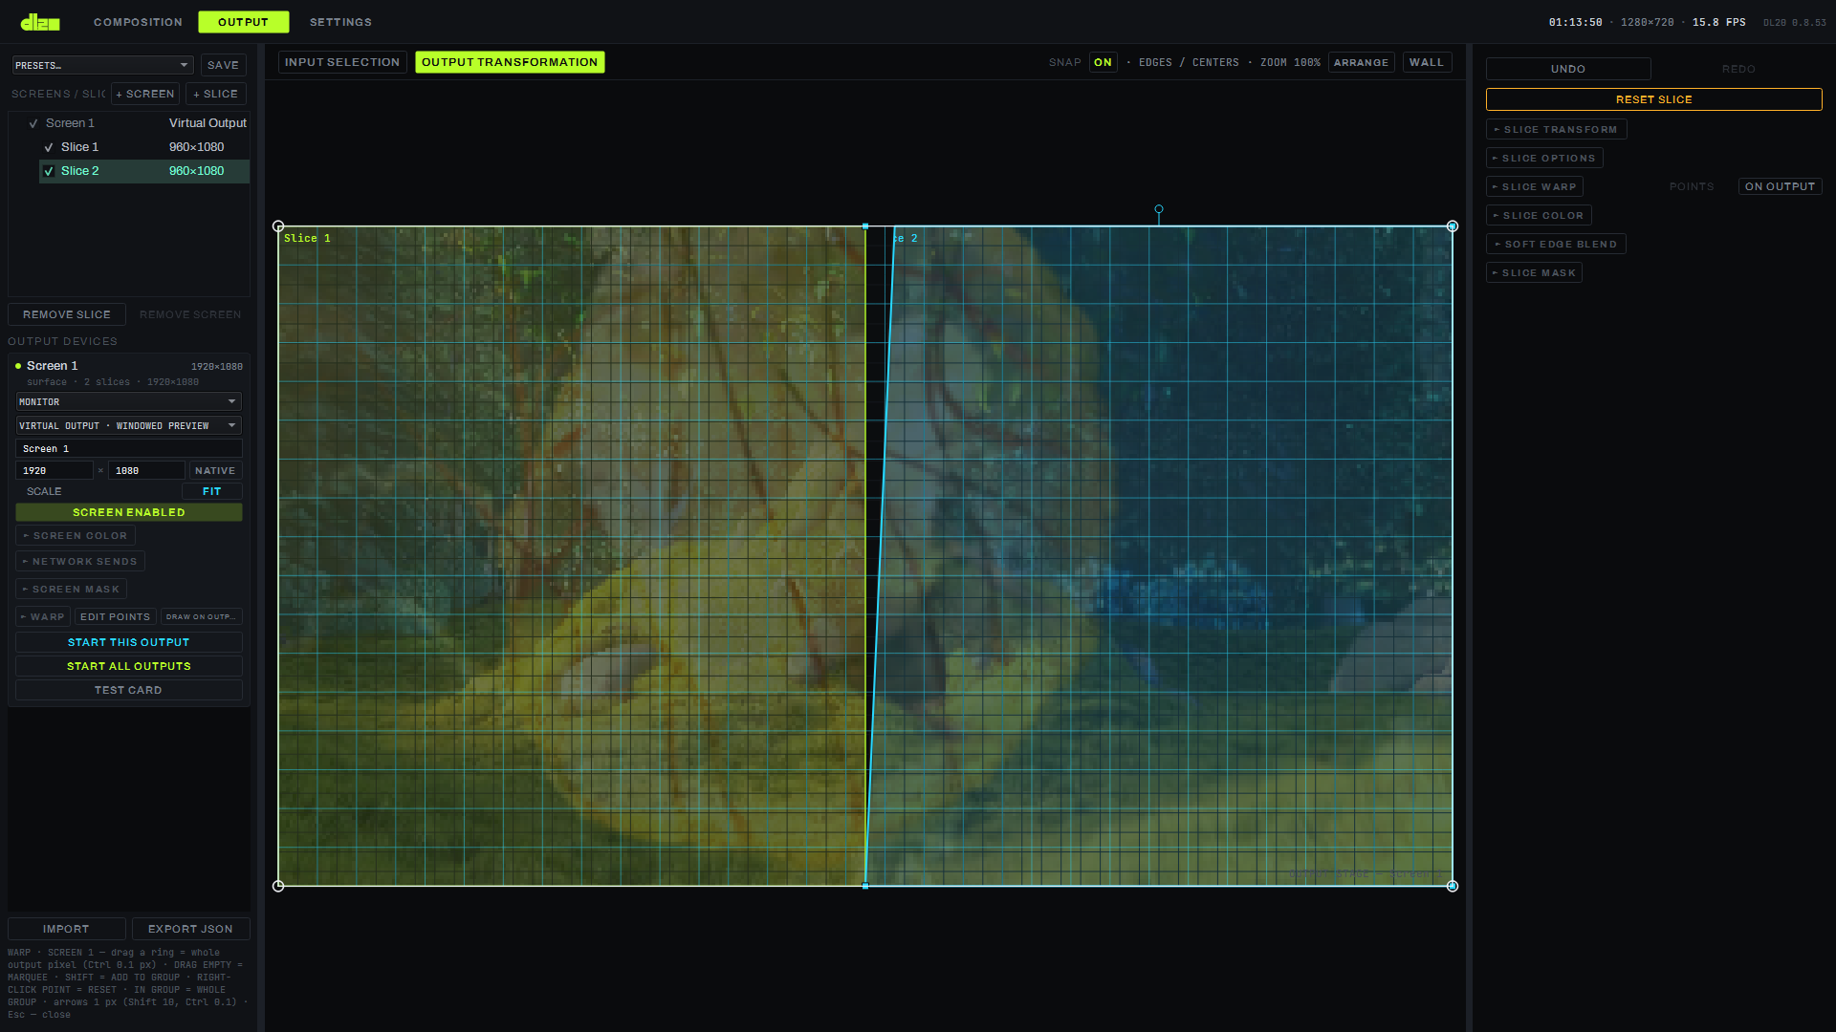Open the PRESETS dropdown

point(102,65)
